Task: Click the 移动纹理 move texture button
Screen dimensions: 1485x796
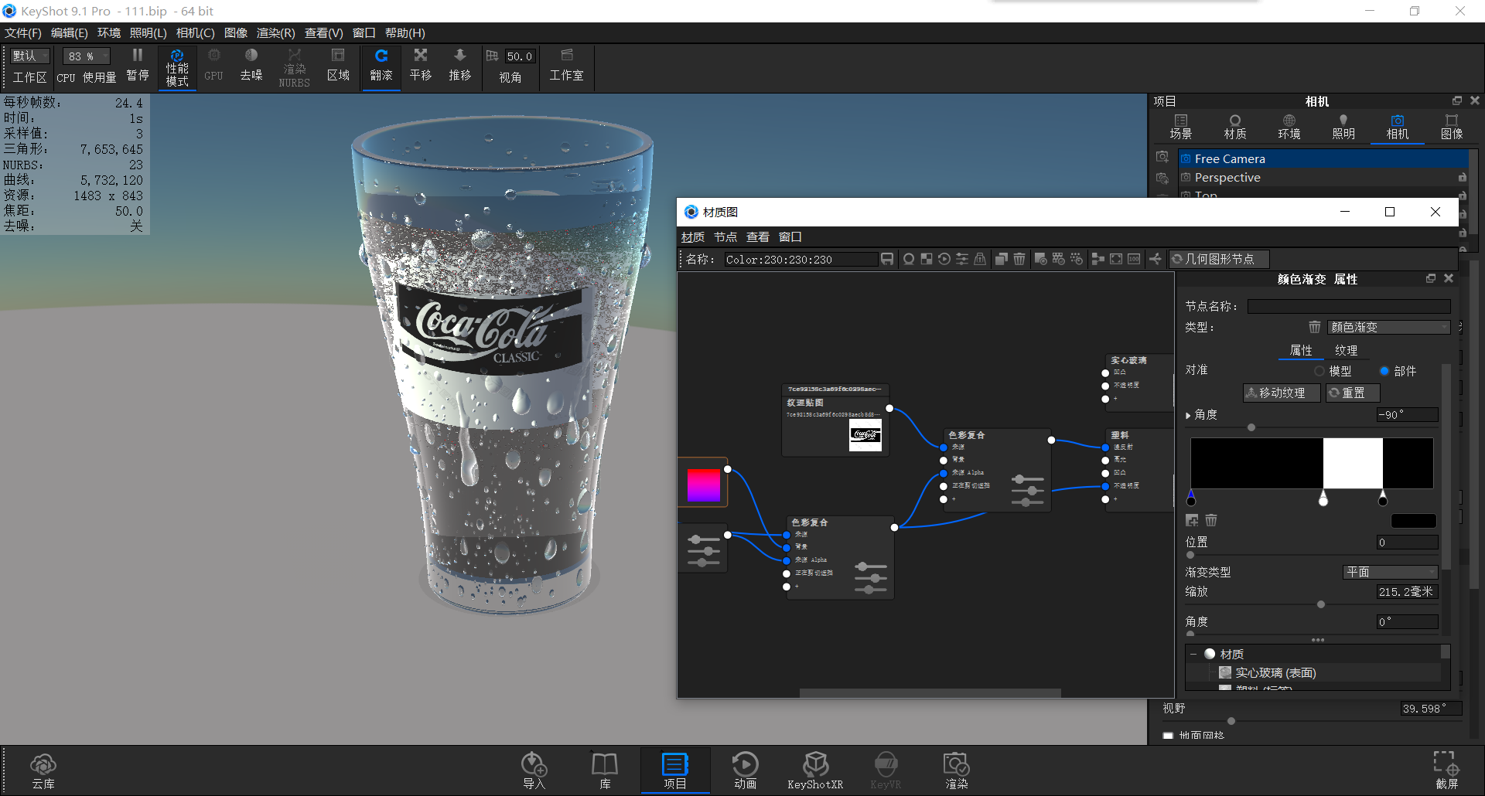Action: tap(1281, 393)
